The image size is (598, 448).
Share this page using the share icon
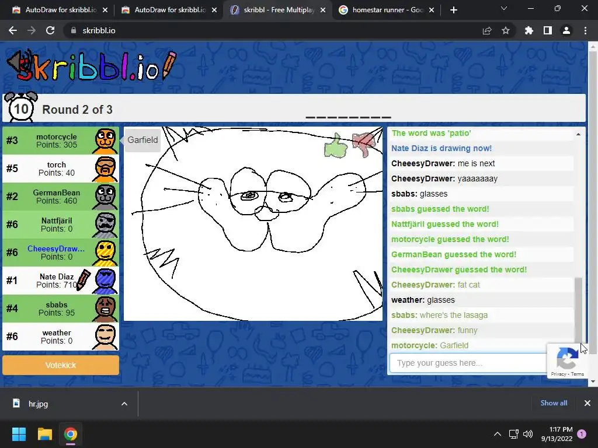[487, 30]
